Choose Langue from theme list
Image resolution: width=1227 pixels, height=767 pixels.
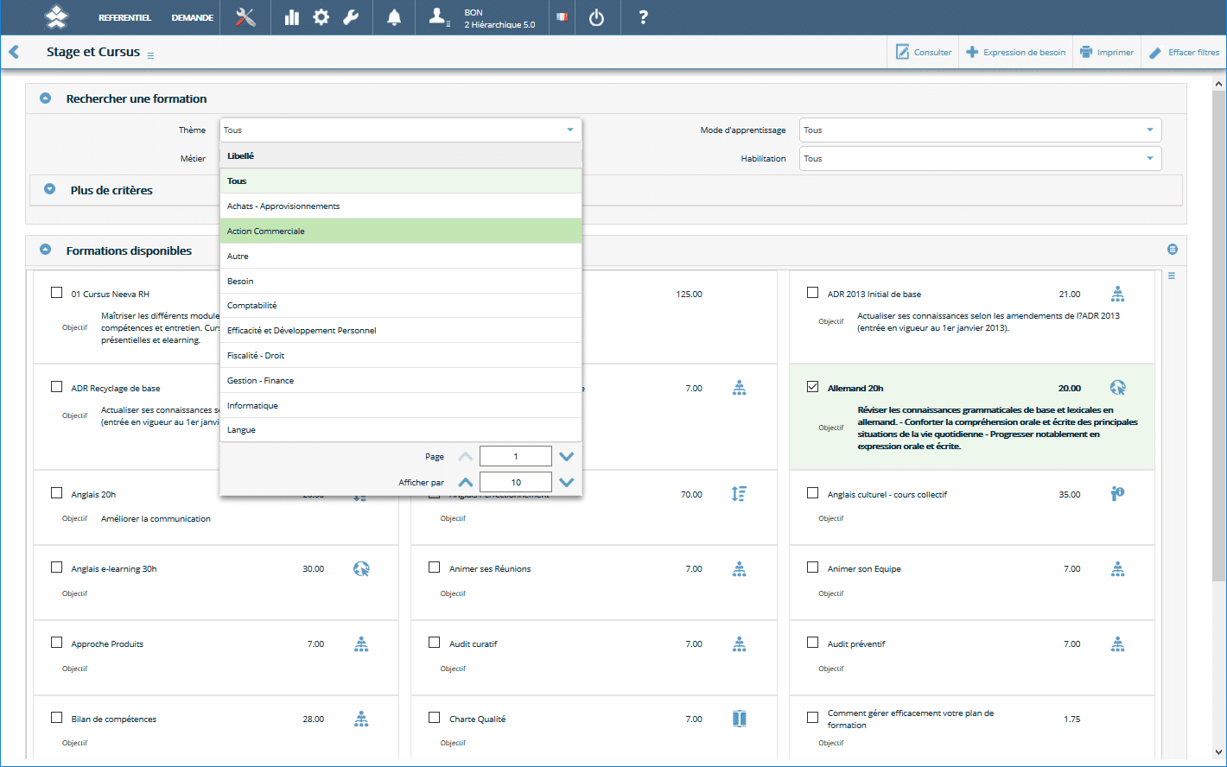[401, 430]
